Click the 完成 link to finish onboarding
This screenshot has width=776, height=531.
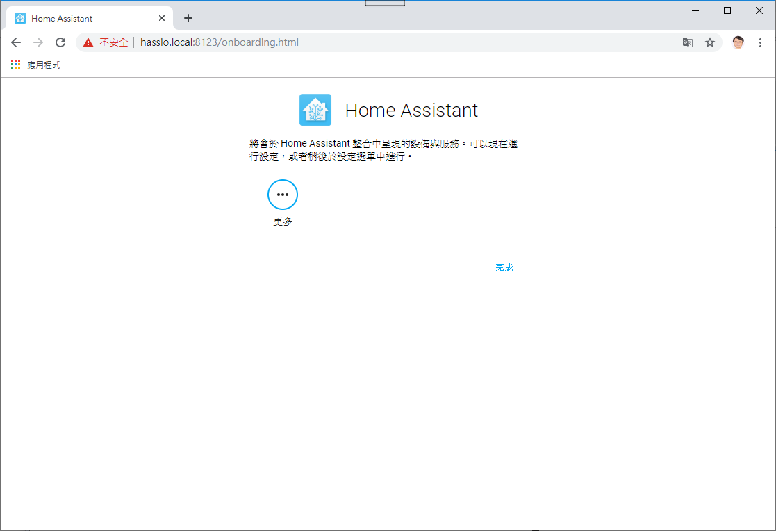(504, 267)
